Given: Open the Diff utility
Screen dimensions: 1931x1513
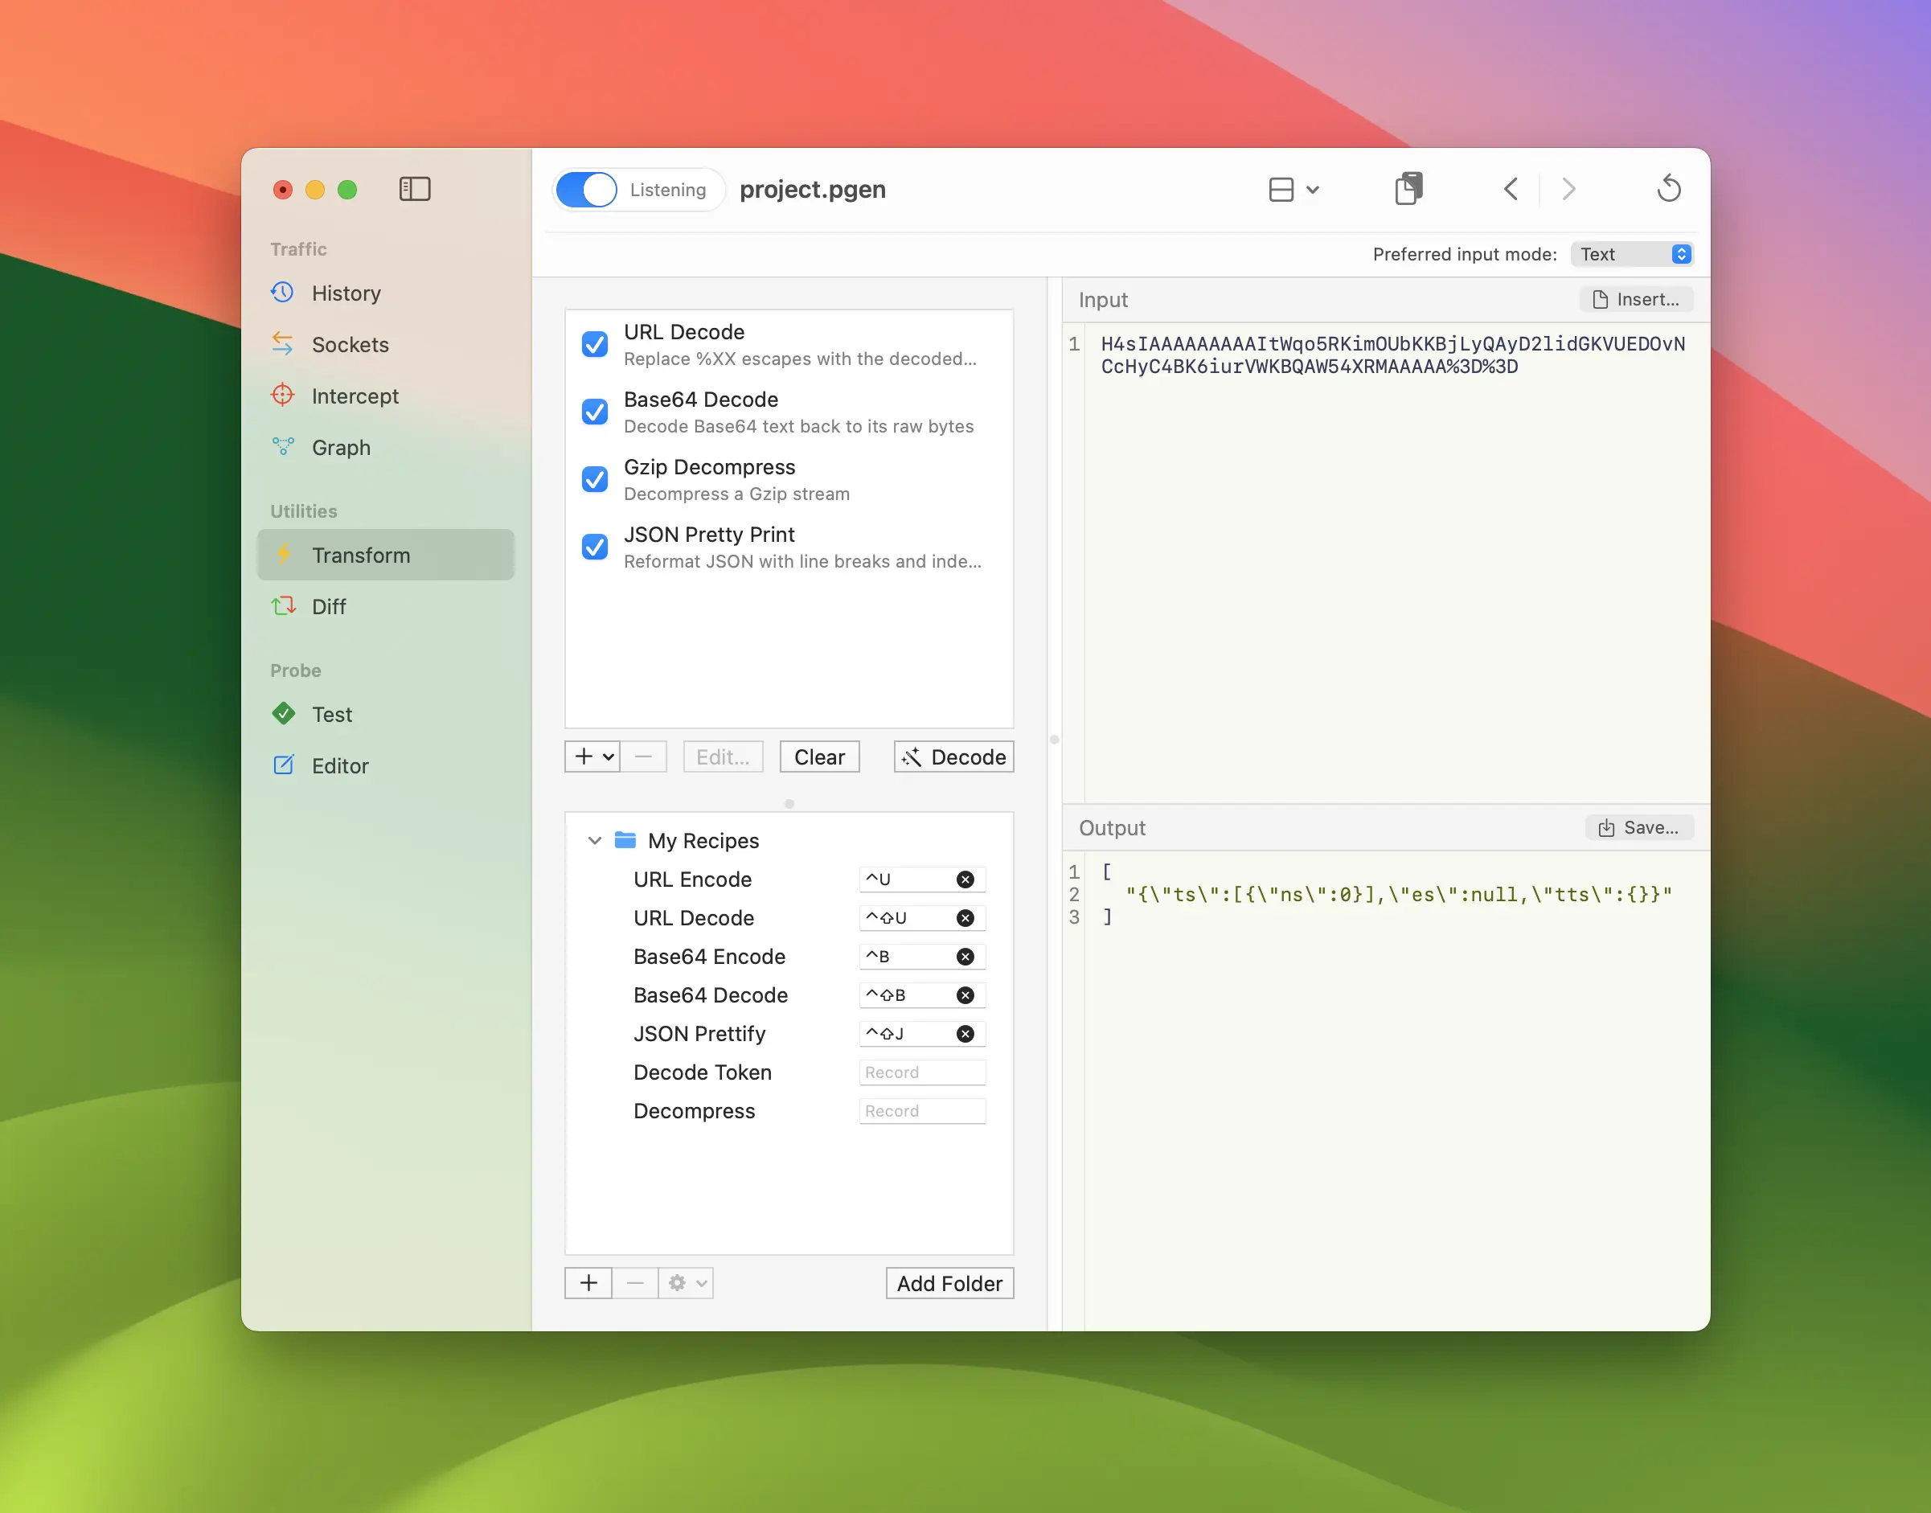Looking at the screenshot, I should [x=386, y=606].
